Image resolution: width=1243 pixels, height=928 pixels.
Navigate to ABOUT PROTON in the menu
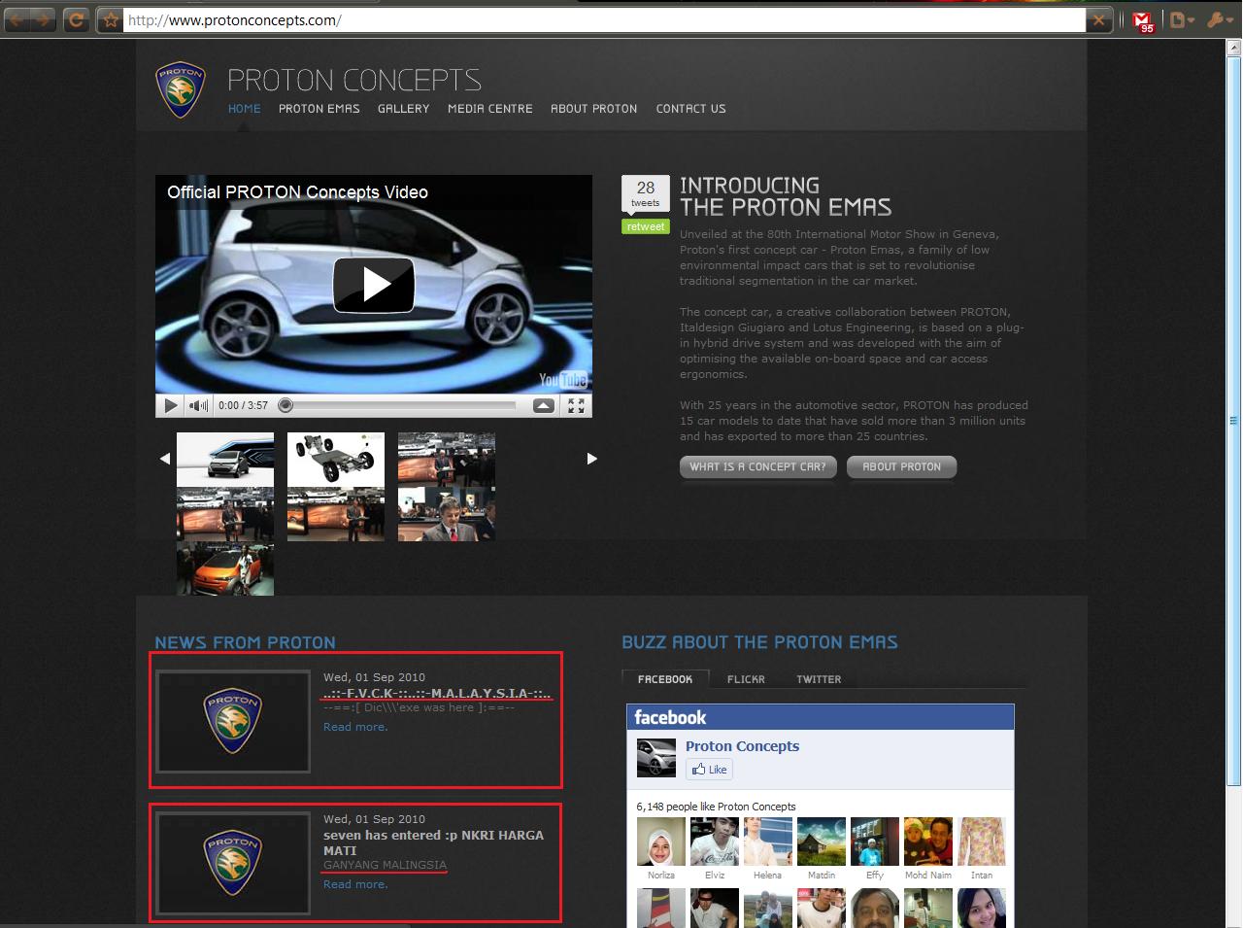tap(594, 109)
